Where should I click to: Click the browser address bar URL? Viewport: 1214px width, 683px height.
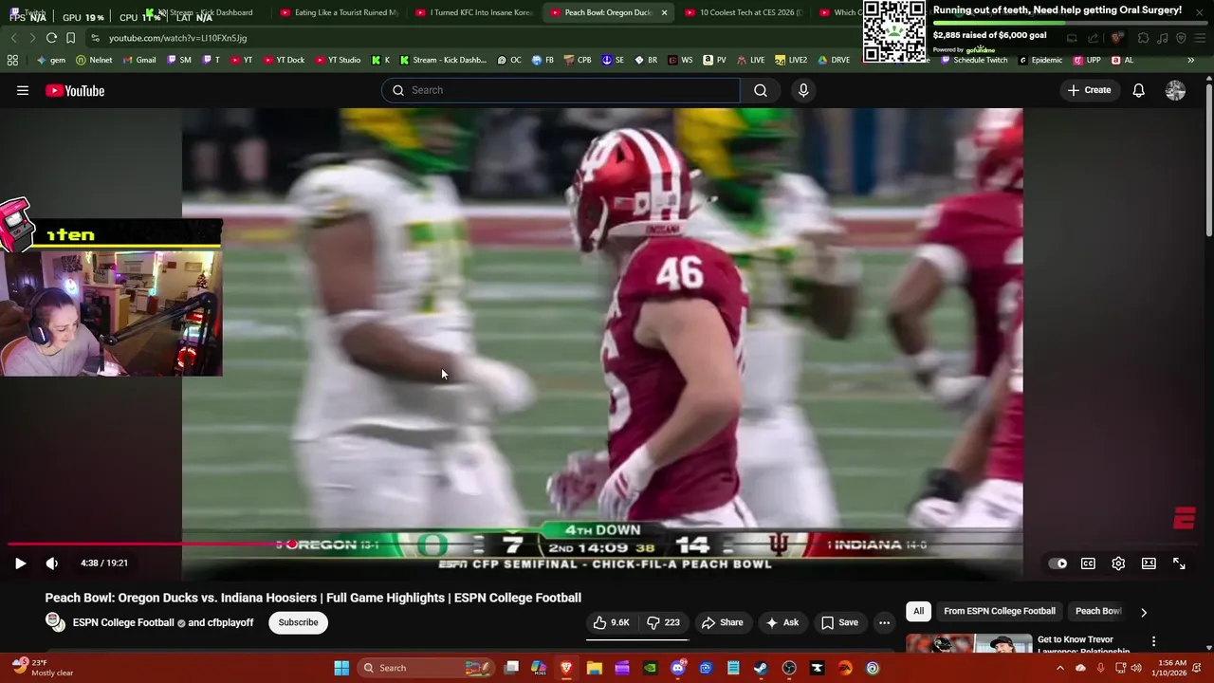177,38
